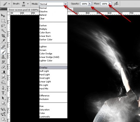This screenshot has width=140, height=122.
Task: Choose Hard Light blend mode
Action: click(x=53, y=75)
